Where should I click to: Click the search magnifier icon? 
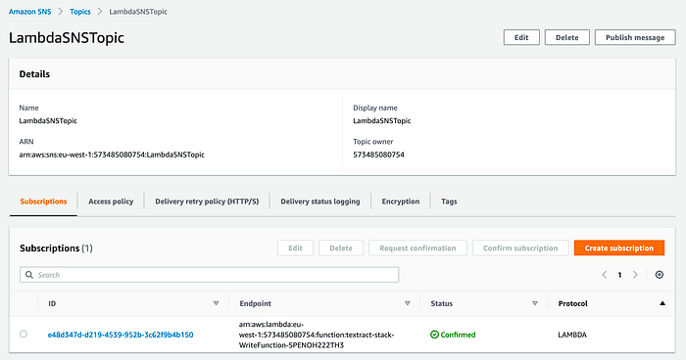click(29, 275)
